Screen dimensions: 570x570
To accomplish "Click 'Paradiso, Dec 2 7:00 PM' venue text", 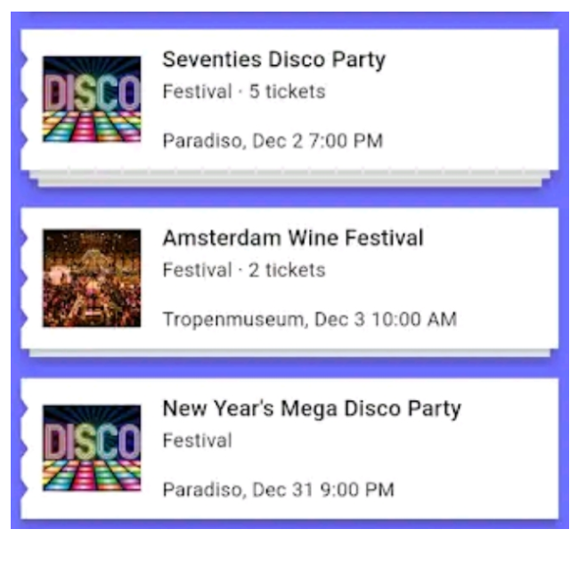I will pos(273,141).
